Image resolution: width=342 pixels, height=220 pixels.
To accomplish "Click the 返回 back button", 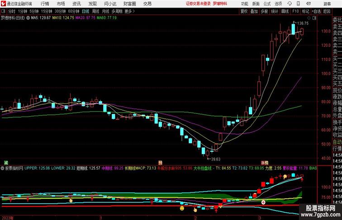I will point(327,11).
